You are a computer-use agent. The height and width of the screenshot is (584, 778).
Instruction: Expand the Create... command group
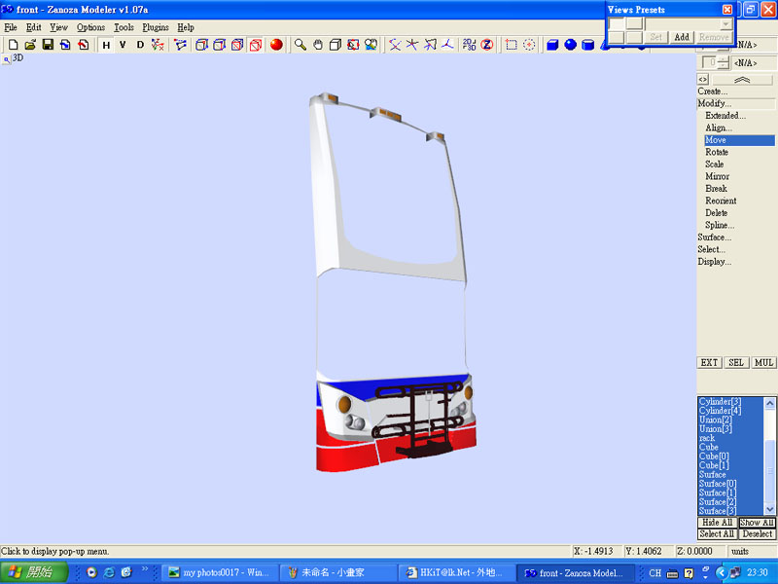pos(712,91)
